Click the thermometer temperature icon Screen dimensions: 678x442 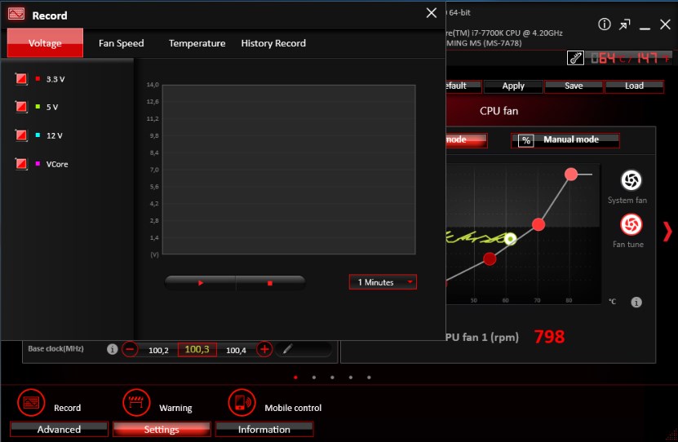click(575, 58)
